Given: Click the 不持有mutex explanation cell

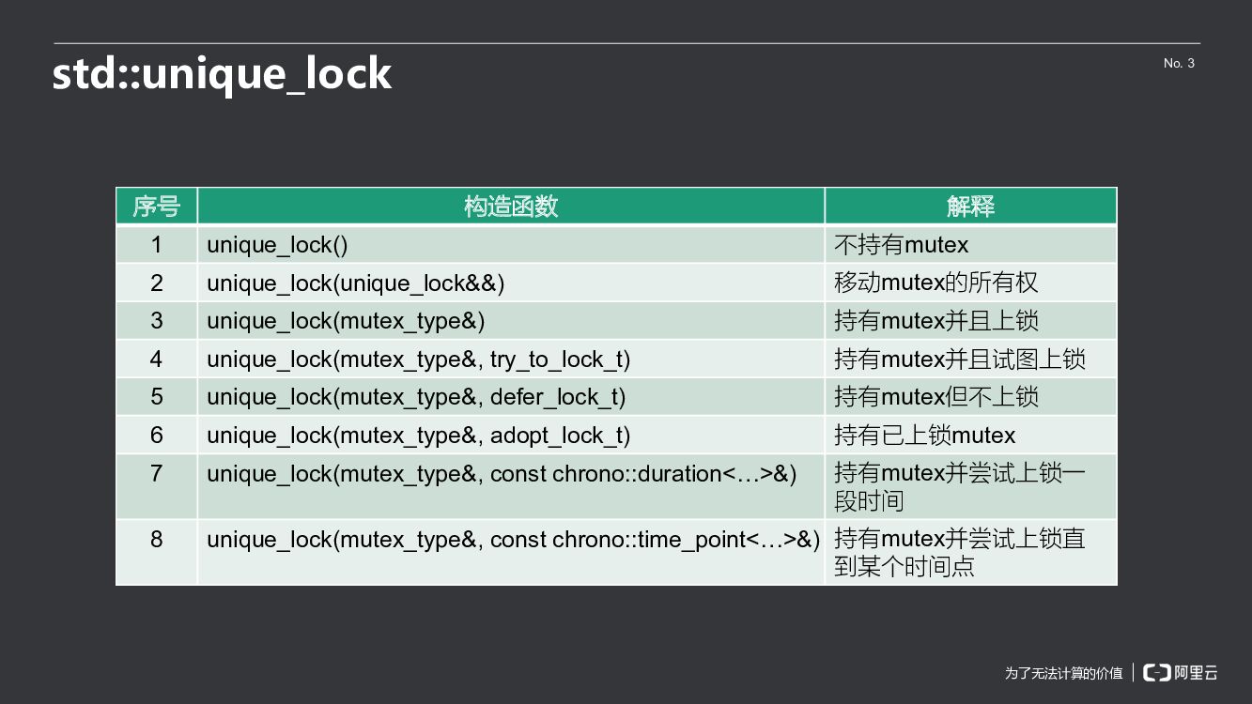Looking at the screenshot, I should tap(901, 245).
